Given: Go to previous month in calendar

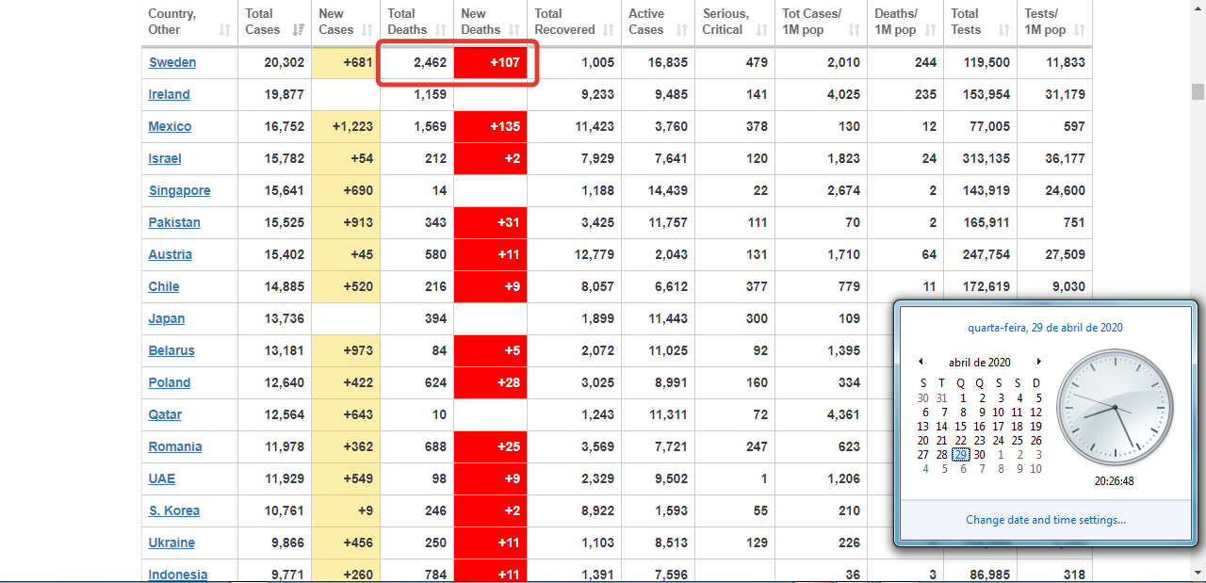Looking at the screenshot, I should pyautogui.click(x=921, y=362).
